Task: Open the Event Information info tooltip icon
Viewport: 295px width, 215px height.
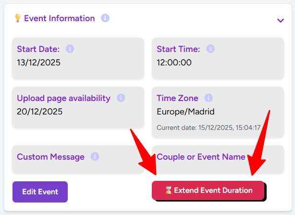Action: pos(105,18)
